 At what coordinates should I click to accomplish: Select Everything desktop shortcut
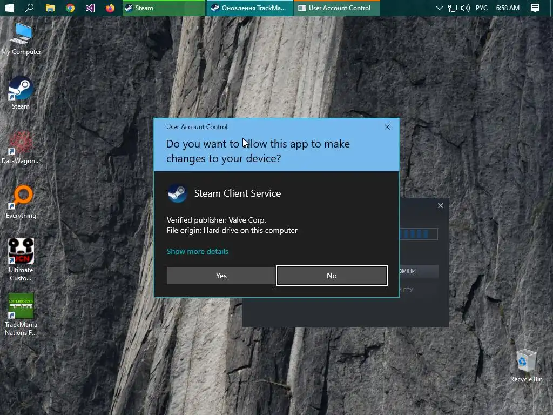click(21, 202)
